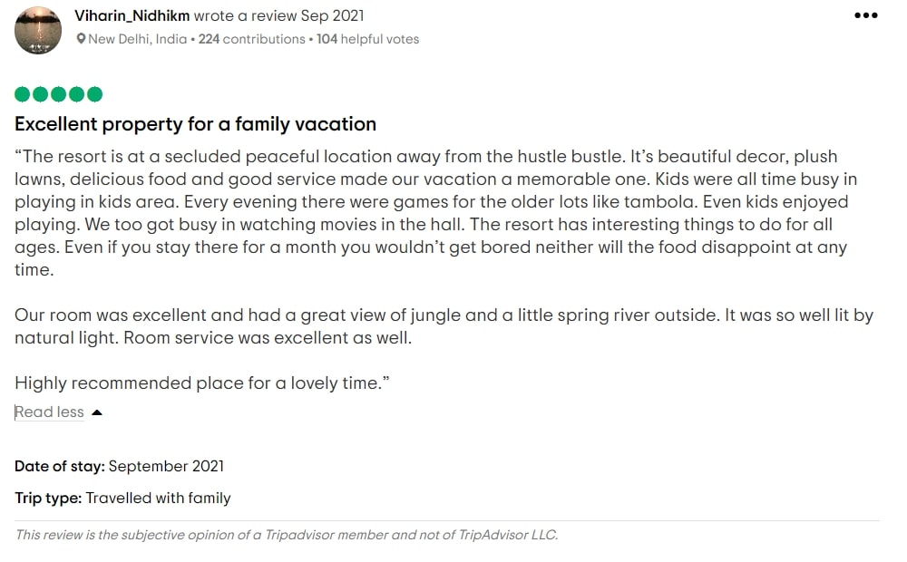Image resolution: width=907 pixels, height=562 pixels.
Task: Click the Trip type Travelled with family line
Action: click(122, 498)
